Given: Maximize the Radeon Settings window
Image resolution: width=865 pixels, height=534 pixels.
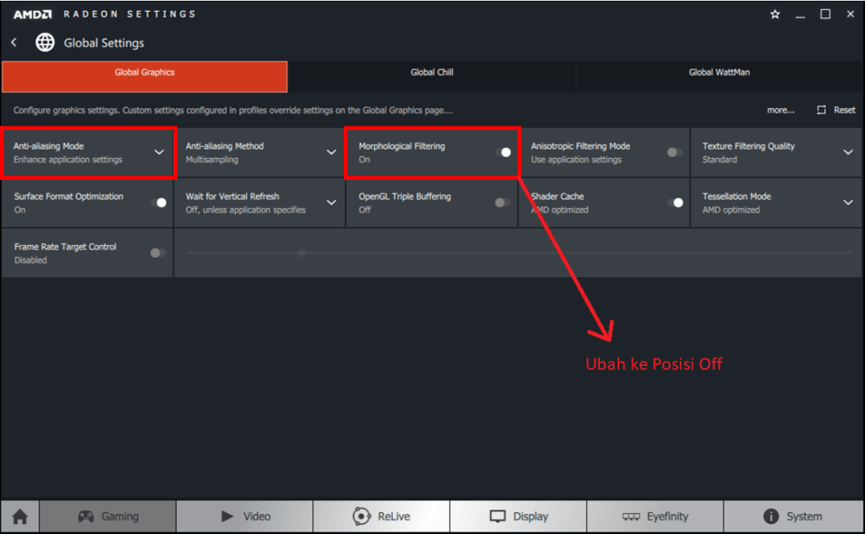Looking at the screenshot, I should [x=825, y=14].
